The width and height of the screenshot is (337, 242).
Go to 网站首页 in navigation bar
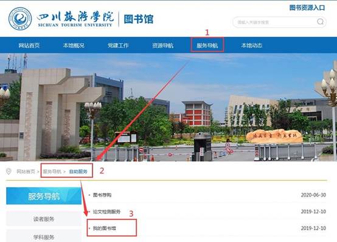point(29,45)
